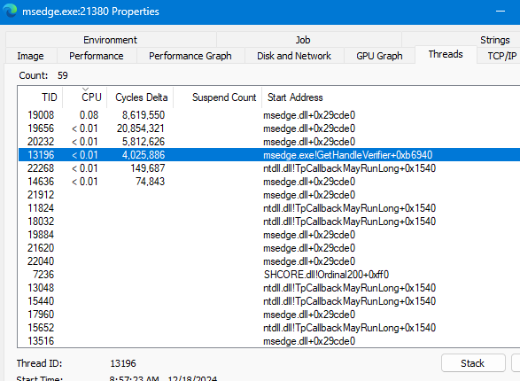Switch to the GPU Graph tab
The image size is (520, 381).
(x=379, y=56)
